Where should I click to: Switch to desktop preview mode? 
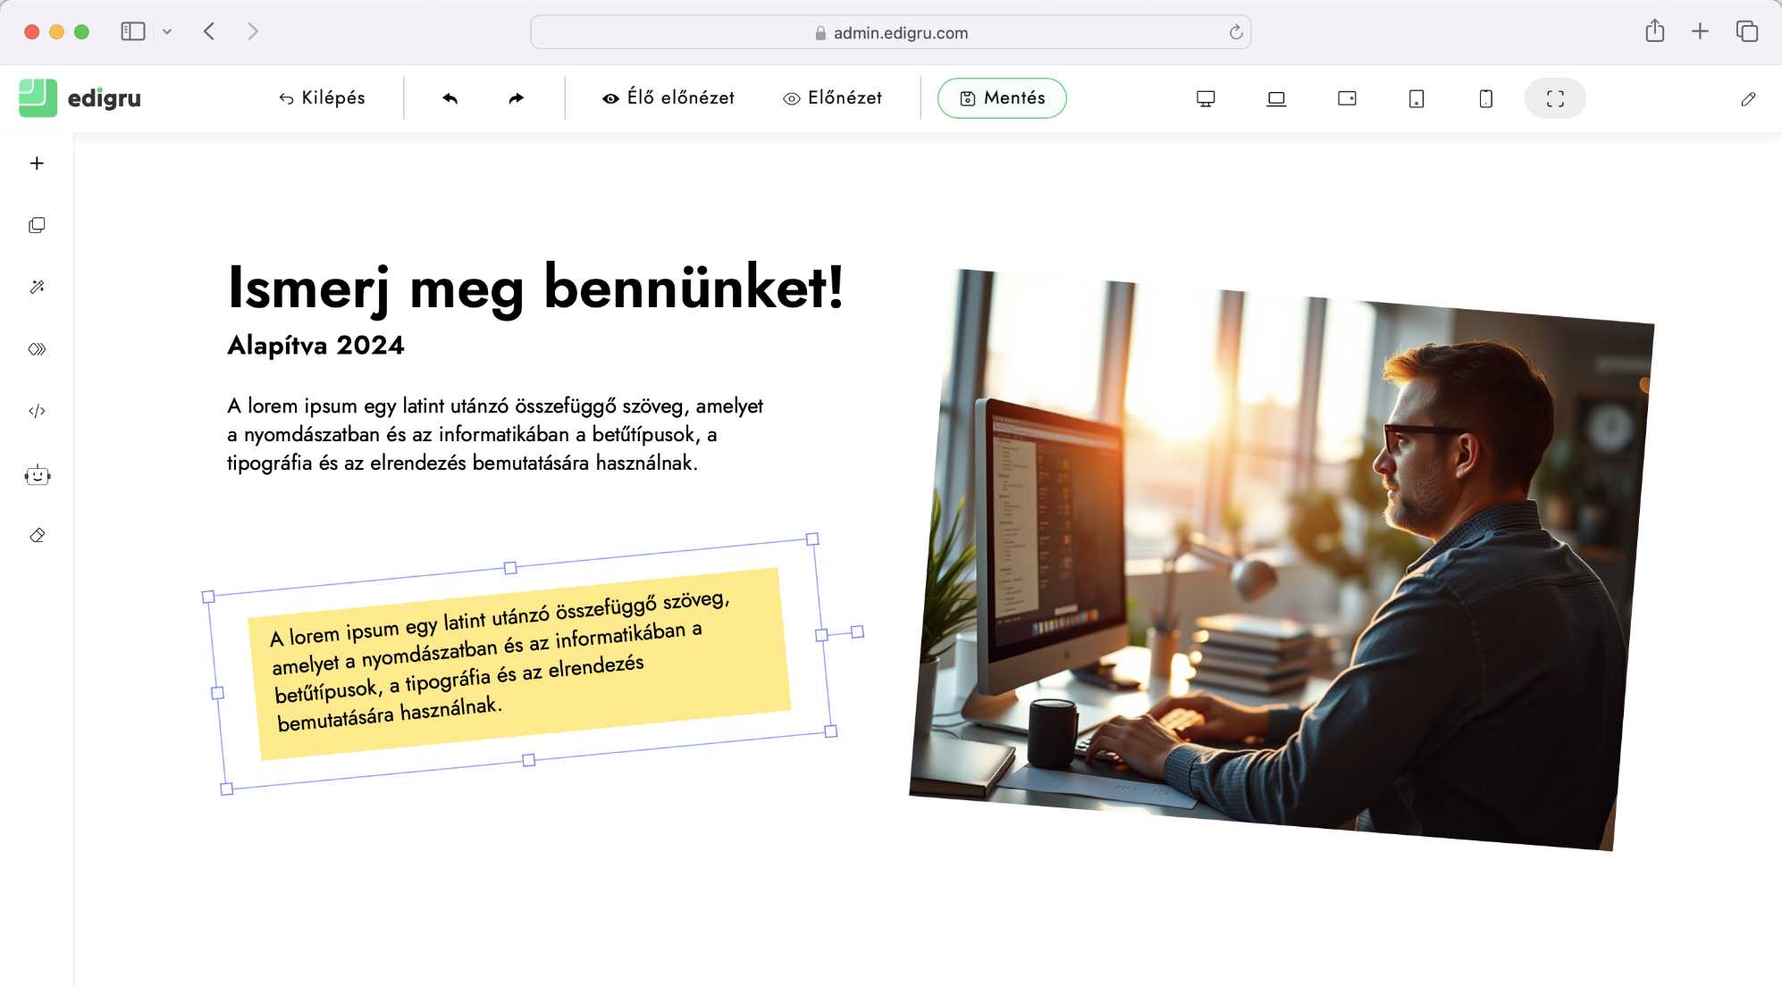(1205, 98)
